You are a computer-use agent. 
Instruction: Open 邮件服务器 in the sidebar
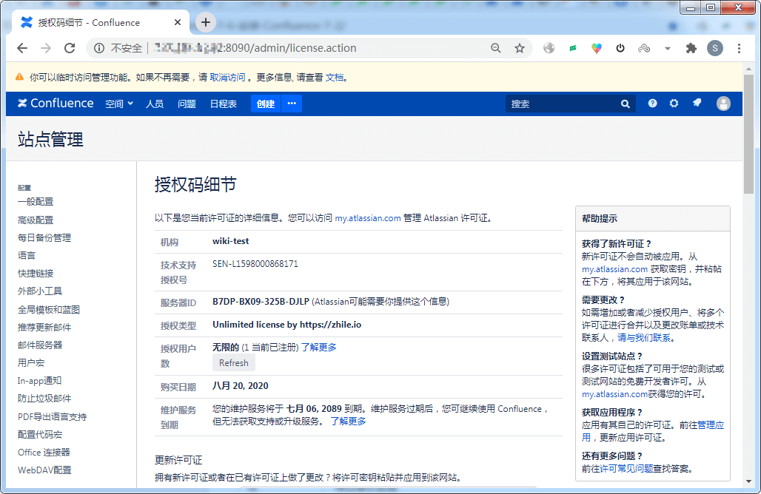[x=40, y=345]
